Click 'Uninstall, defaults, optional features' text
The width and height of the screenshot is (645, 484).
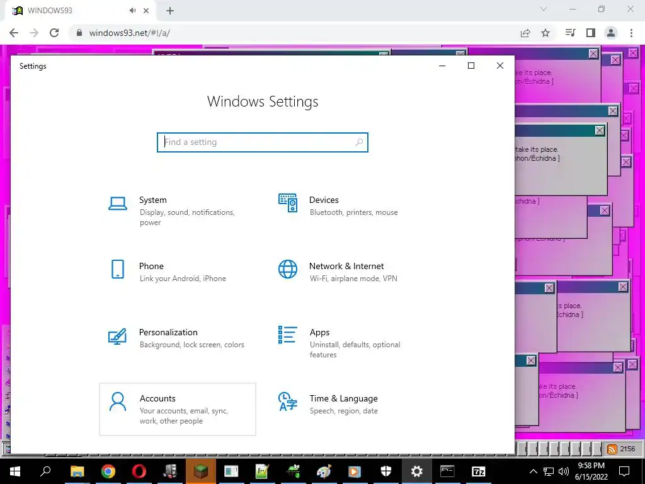point(355,349)
